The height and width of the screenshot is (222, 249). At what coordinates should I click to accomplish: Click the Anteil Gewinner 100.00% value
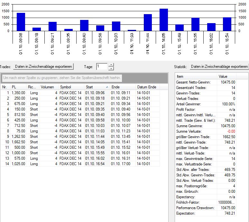pyautogui.click(x=228, y=104)
